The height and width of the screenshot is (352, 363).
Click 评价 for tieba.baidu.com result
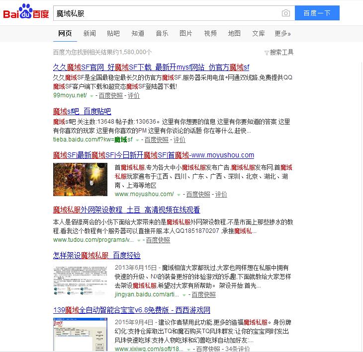coord(180,140)
